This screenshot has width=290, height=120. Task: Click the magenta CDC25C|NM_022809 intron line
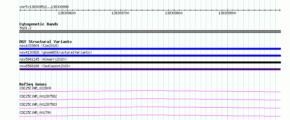pos(150,91)
